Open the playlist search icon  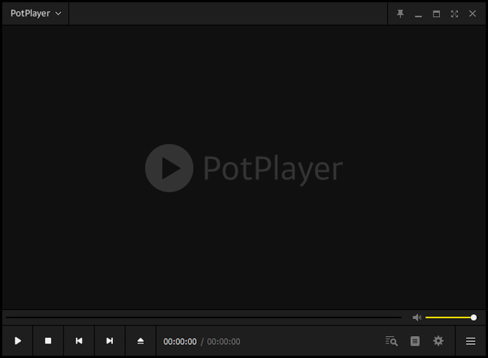point(391,341)
